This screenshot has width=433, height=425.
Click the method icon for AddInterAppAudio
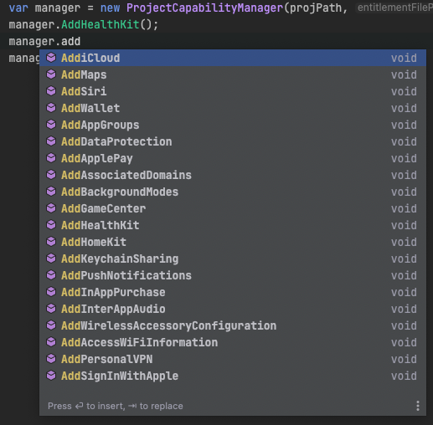point(51,309)
